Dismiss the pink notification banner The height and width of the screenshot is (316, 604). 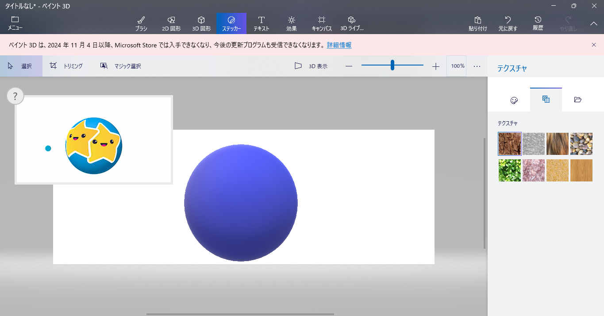point(594,45)
